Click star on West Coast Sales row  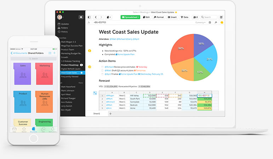[81, 73]
